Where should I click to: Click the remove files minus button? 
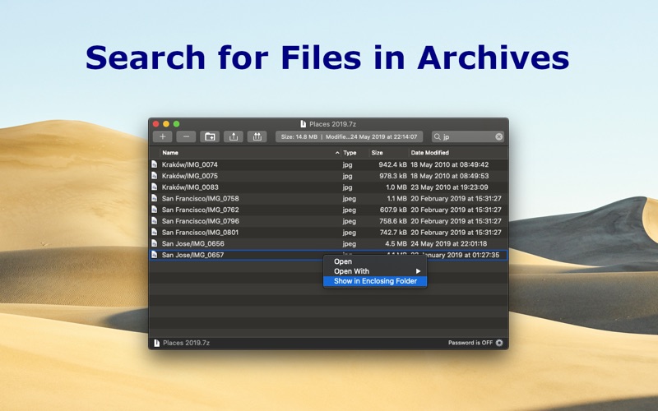click(186, 136)
